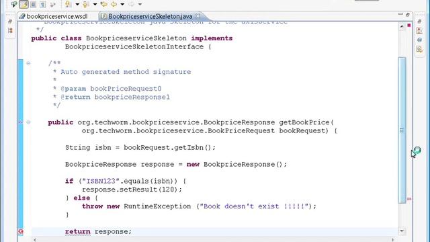Image resolution: width=430 pixels, height=242 pixels.
Task: Click the BookpriceserviceSkeleton class name
Action: click(x=136, y=38)
